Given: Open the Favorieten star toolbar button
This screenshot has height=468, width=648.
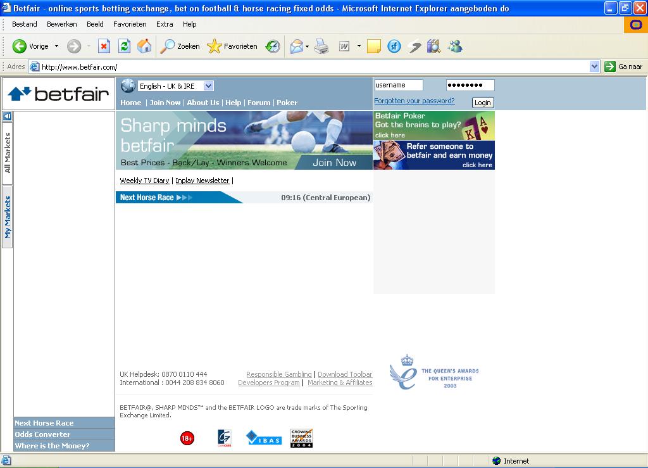Looking at the screenshot, I should [x=232, y=46].
